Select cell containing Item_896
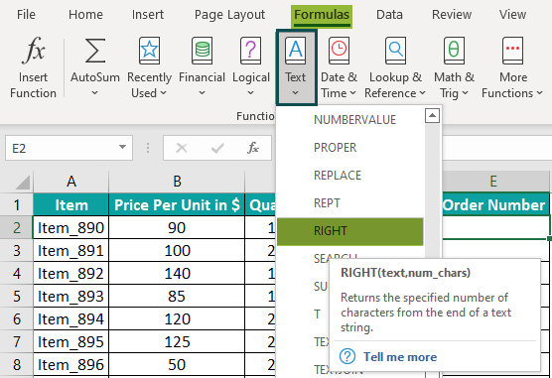 [71, 365]
